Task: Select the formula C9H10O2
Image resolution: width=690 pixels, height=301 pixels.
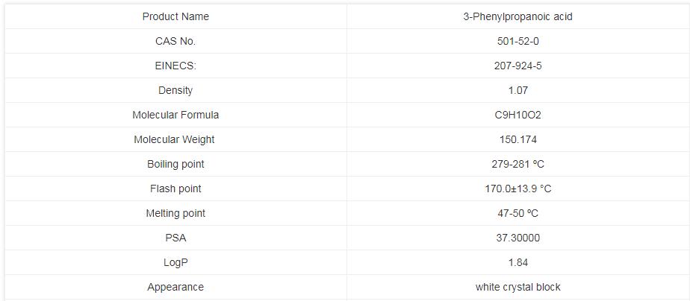Action: pyautogui.click(x=517, y=115)
